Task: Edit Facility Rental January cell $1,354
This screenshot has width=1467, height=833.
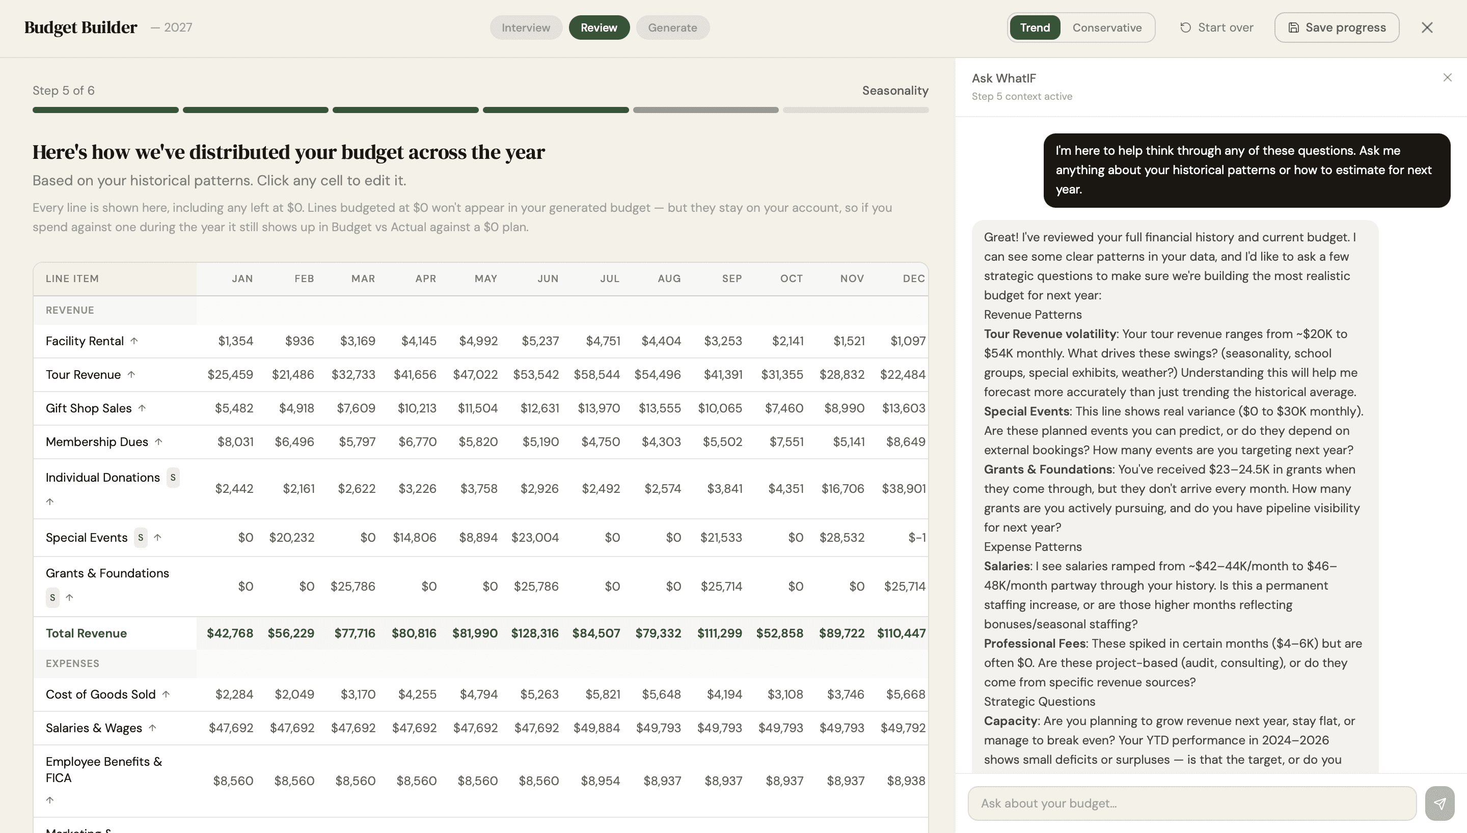Action: coord(235,341)
